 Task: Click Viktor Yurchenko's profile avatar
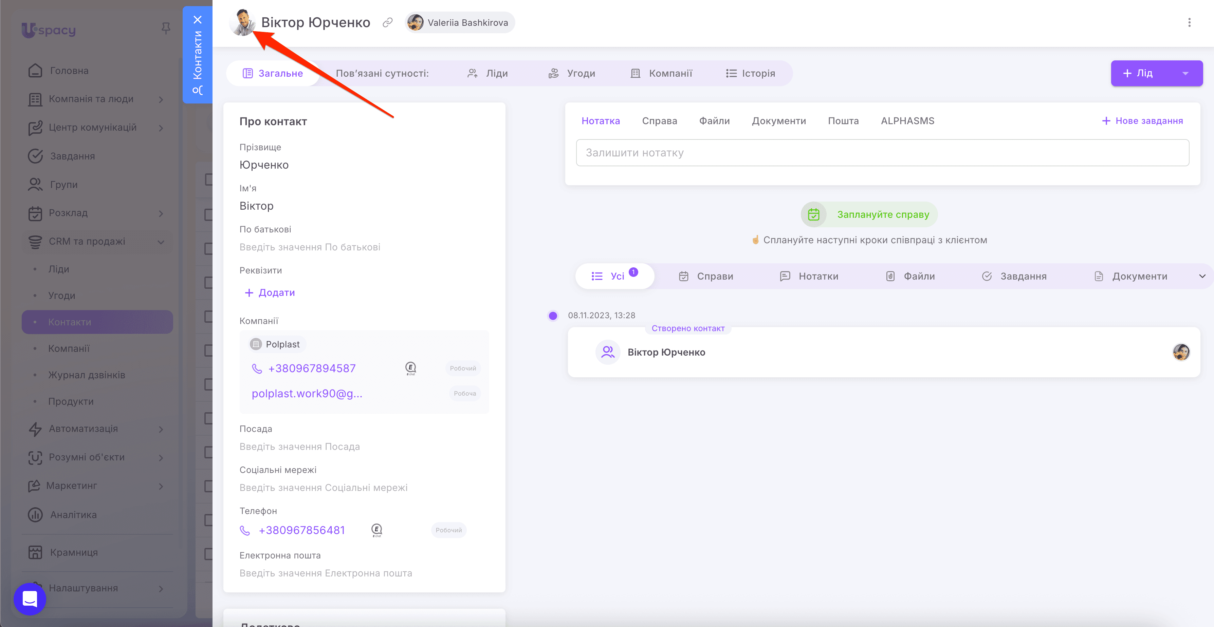[x=243, y=23]
